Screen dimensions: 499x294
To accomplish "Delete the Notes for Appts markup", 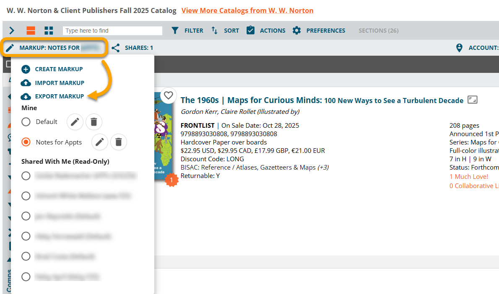I will point(118,142).
